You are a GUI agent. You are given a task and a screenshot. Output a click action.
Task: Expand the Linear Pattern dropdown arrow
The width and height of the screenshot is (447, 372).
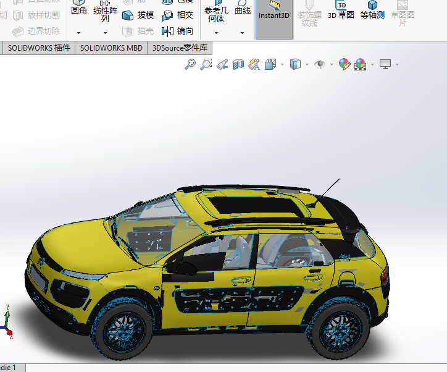point(105,33)
